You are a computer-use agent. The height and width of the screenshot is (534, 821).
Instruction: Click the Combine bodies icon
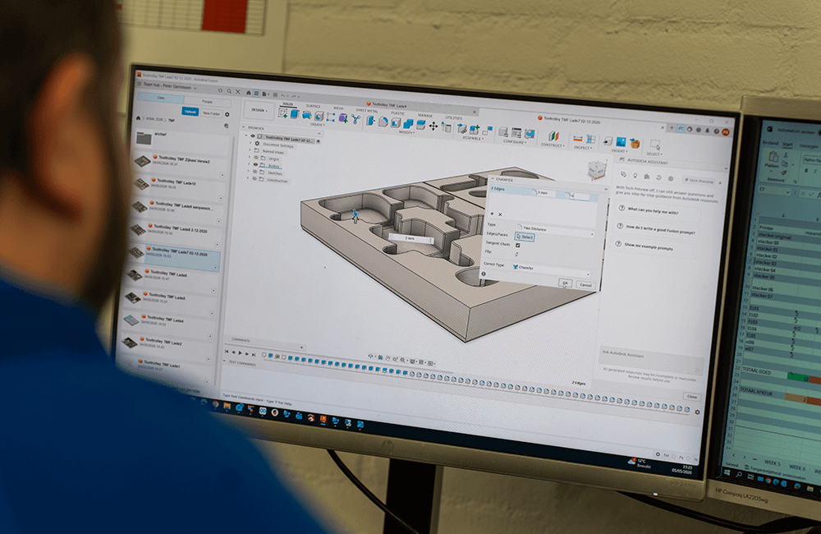coord(408,124)
